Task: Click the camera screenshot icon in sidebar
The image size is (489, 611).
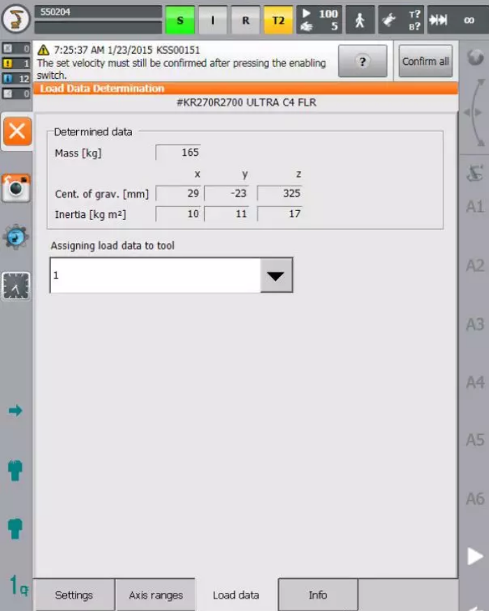Action: [16, 188]
